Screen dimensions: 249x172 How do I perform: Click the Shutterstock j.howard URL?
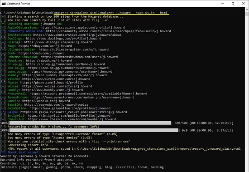tap(77, 35)
